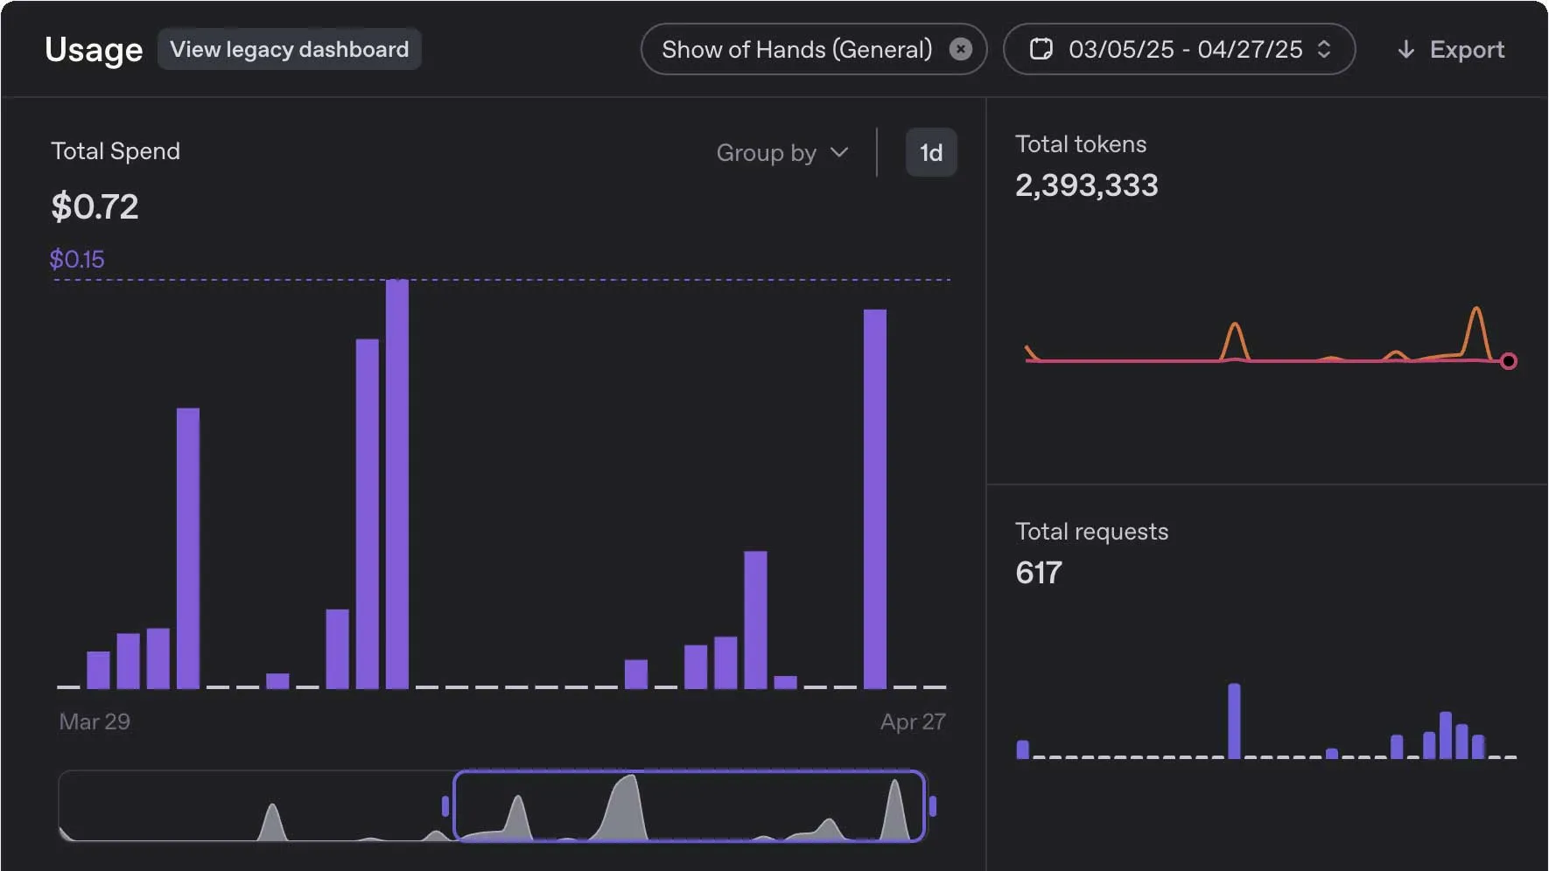Select the 1d time granularity button
The height and width of the screenshot is (871, 1549).
pos(930,152)
